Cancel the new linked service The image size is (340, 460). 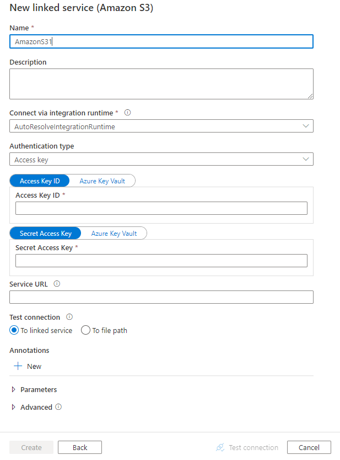pos(309,447)
